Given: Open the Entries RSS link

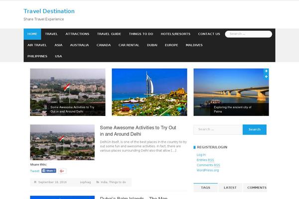Looking at the screenshot, I should pos(205,160).
